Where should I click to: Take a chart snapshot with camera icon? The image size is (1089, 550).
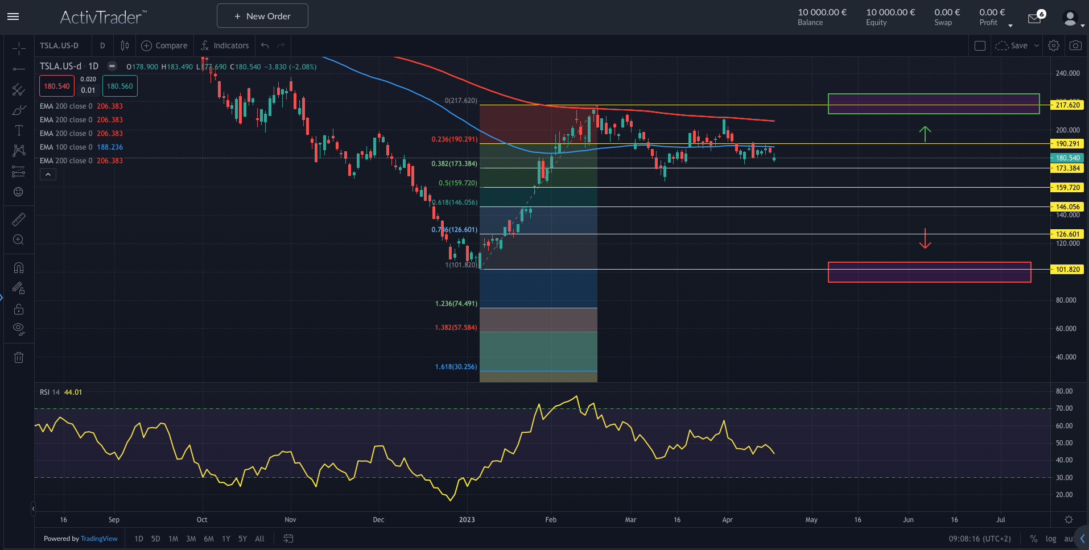click(x=1075, y=46)
